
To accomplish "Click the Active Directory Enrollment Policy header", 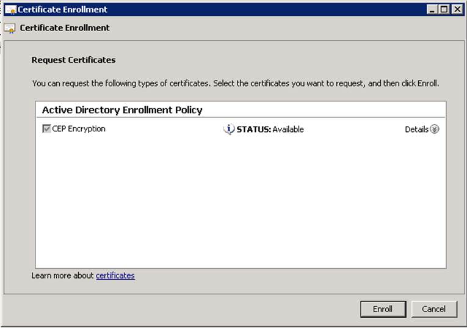I will tap(122, 110).
